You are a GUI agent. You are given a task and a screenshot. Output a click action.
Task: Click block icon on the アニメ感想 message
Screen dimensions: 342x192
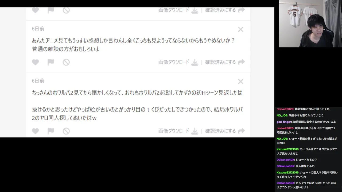point(66,62)
